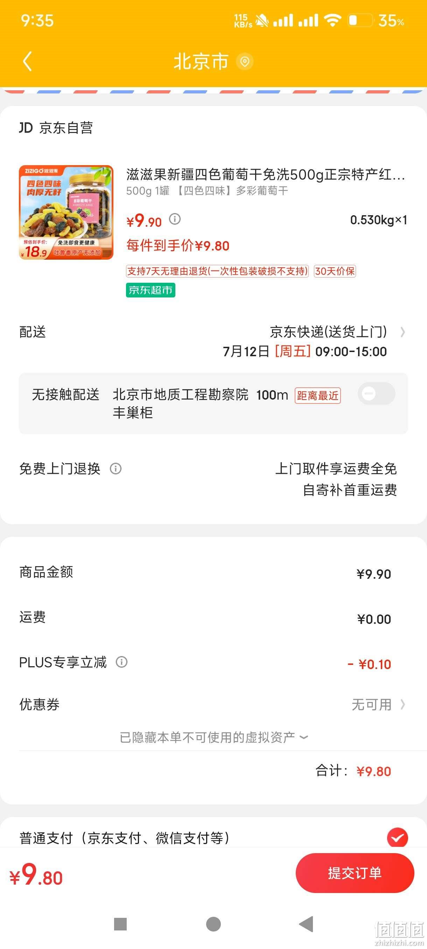Tap Android recent apps square button
This screenshot has width=427, height=949.
pos(120,924)
